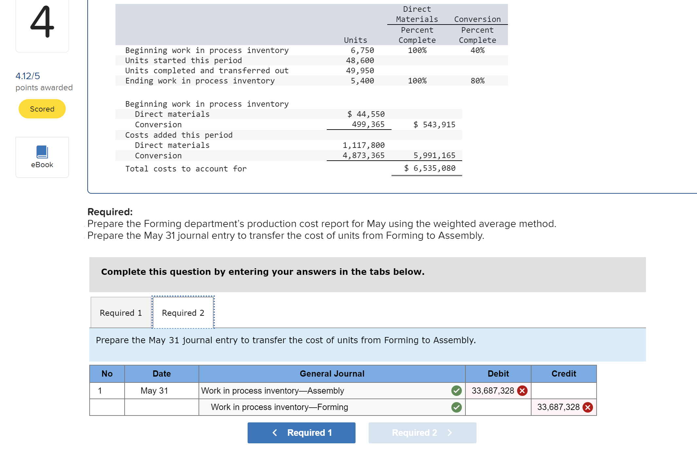Switch to the Required 1 tab
Viewport: 697px width, 461px height.
[121, 313]
